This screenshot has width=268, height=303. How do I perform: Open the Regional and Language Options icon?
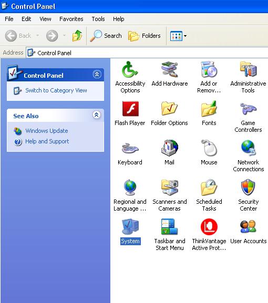(130, 187)
